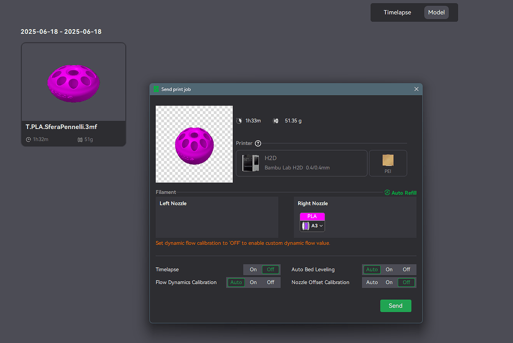Viewport: 513px width, 343px height.
Task: Click the Auto Refill icon
Action: [x=387, y=192]
